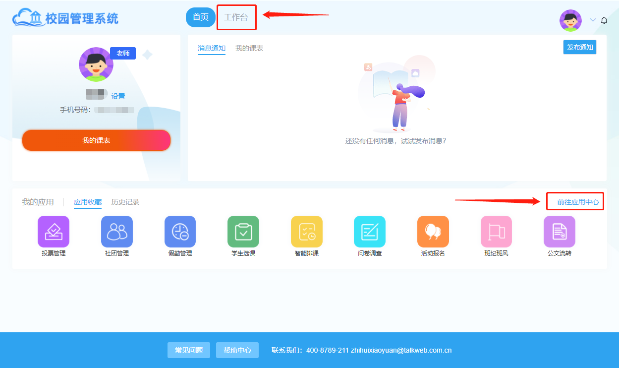Viewport: 619px width, 368px height.
Task: Click the 设置 settings link beside the name
Action: point(118,96)
